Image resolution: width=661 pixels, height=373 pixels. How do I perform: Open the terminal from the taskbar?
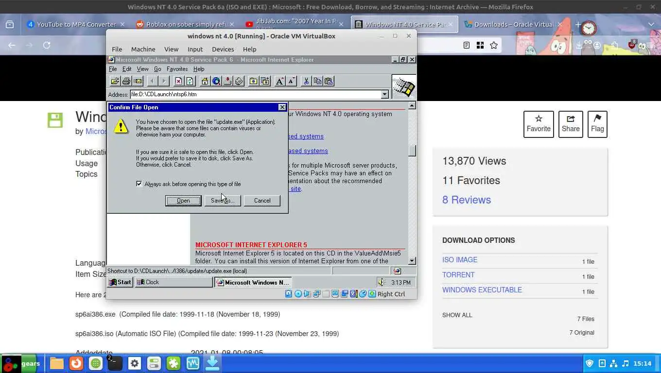pos(115,363)
